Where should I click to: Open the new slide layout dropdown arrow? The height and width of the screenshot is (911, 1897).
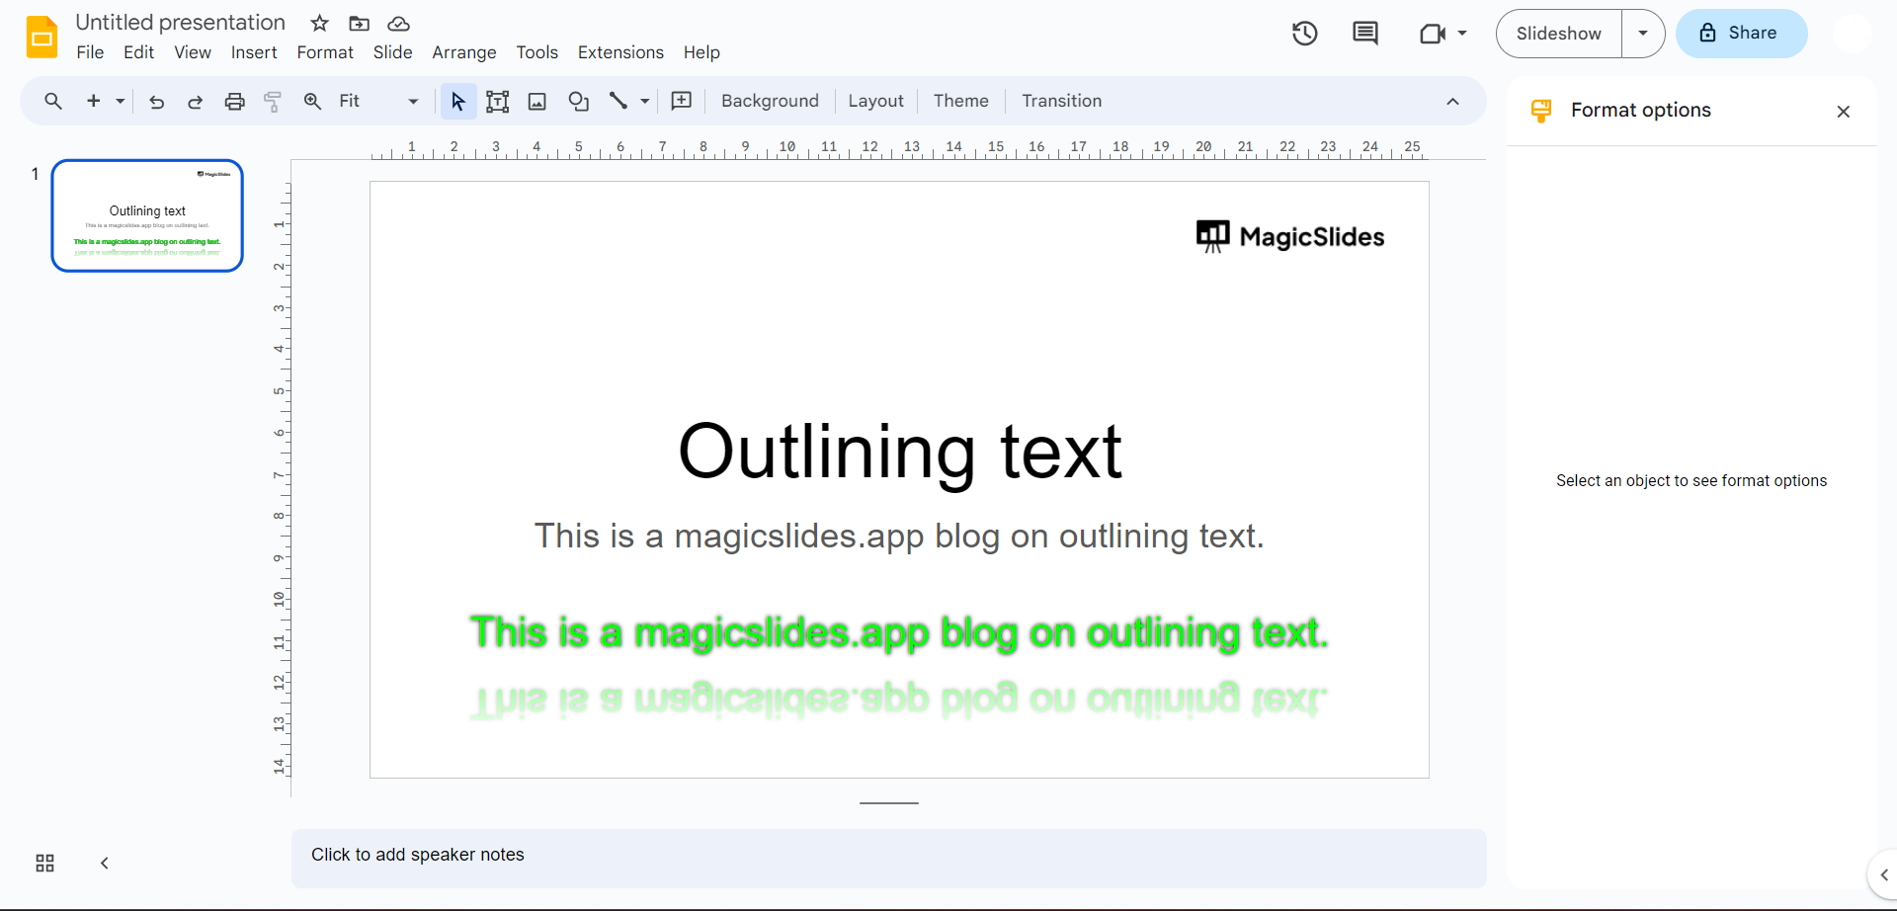(x=121, y=101)
